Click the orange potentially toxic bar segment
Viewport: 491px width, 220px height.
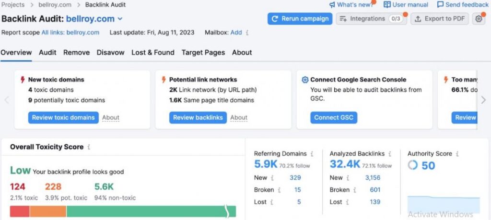click(48, 211)
